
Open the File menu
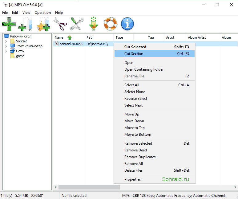pyautogui.click(x=5, y=13)
